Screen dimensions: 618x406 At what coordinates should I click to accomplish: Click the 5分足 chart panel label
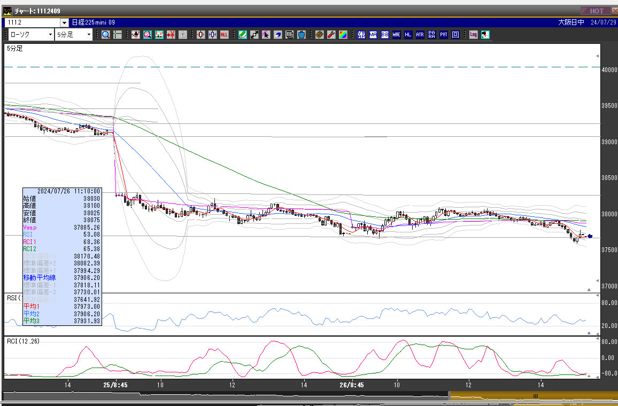[x=15, y=49]
